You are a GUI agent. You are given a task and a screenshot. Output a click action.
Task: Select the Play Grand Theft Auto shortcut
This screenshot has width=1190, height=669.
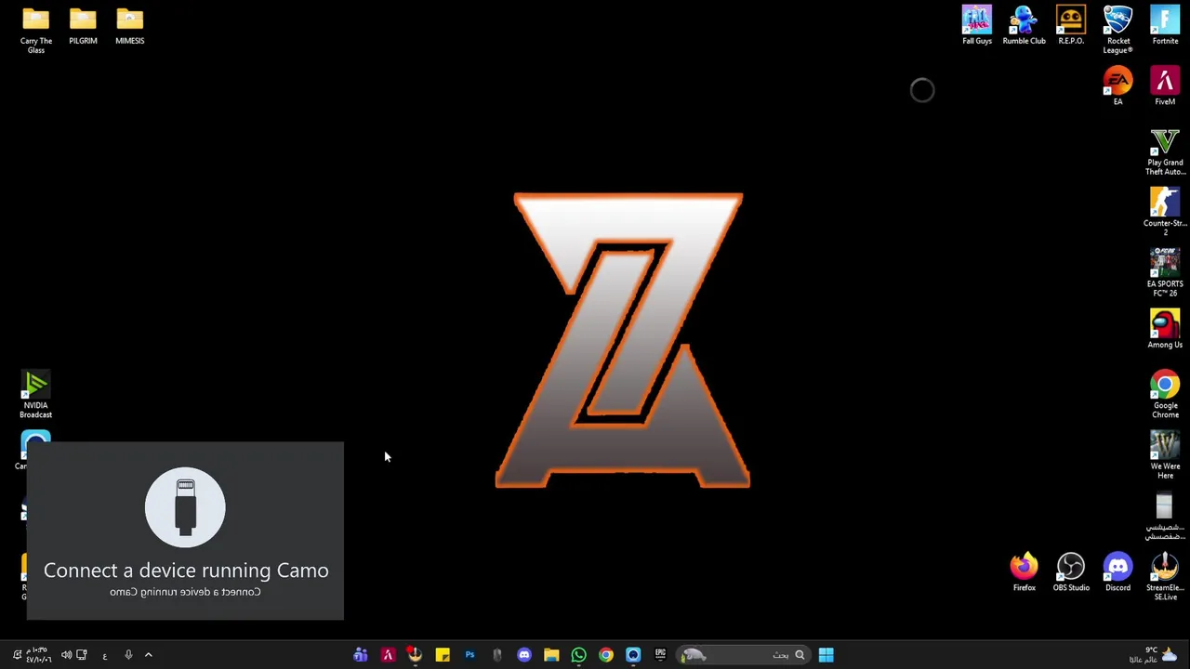point(1165,151)
